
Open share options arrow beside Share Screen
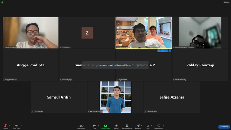tap(110, 126)
